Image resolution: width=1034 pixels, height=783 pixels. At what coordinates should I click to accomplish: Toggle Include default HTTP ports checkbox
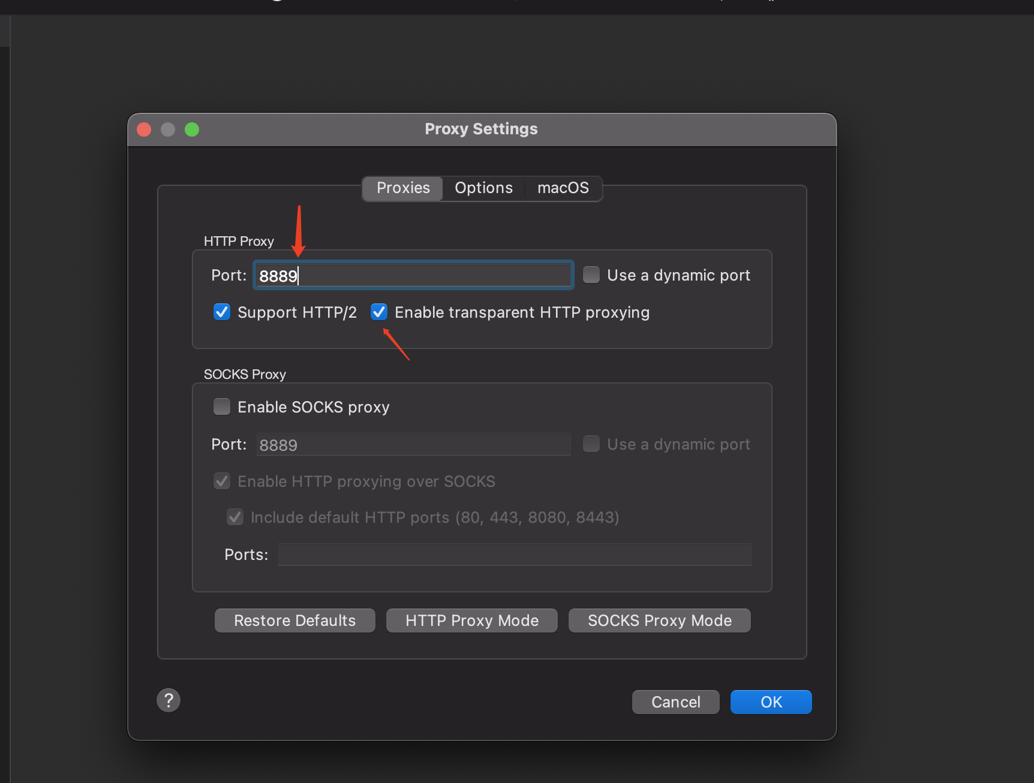(235, 517)
